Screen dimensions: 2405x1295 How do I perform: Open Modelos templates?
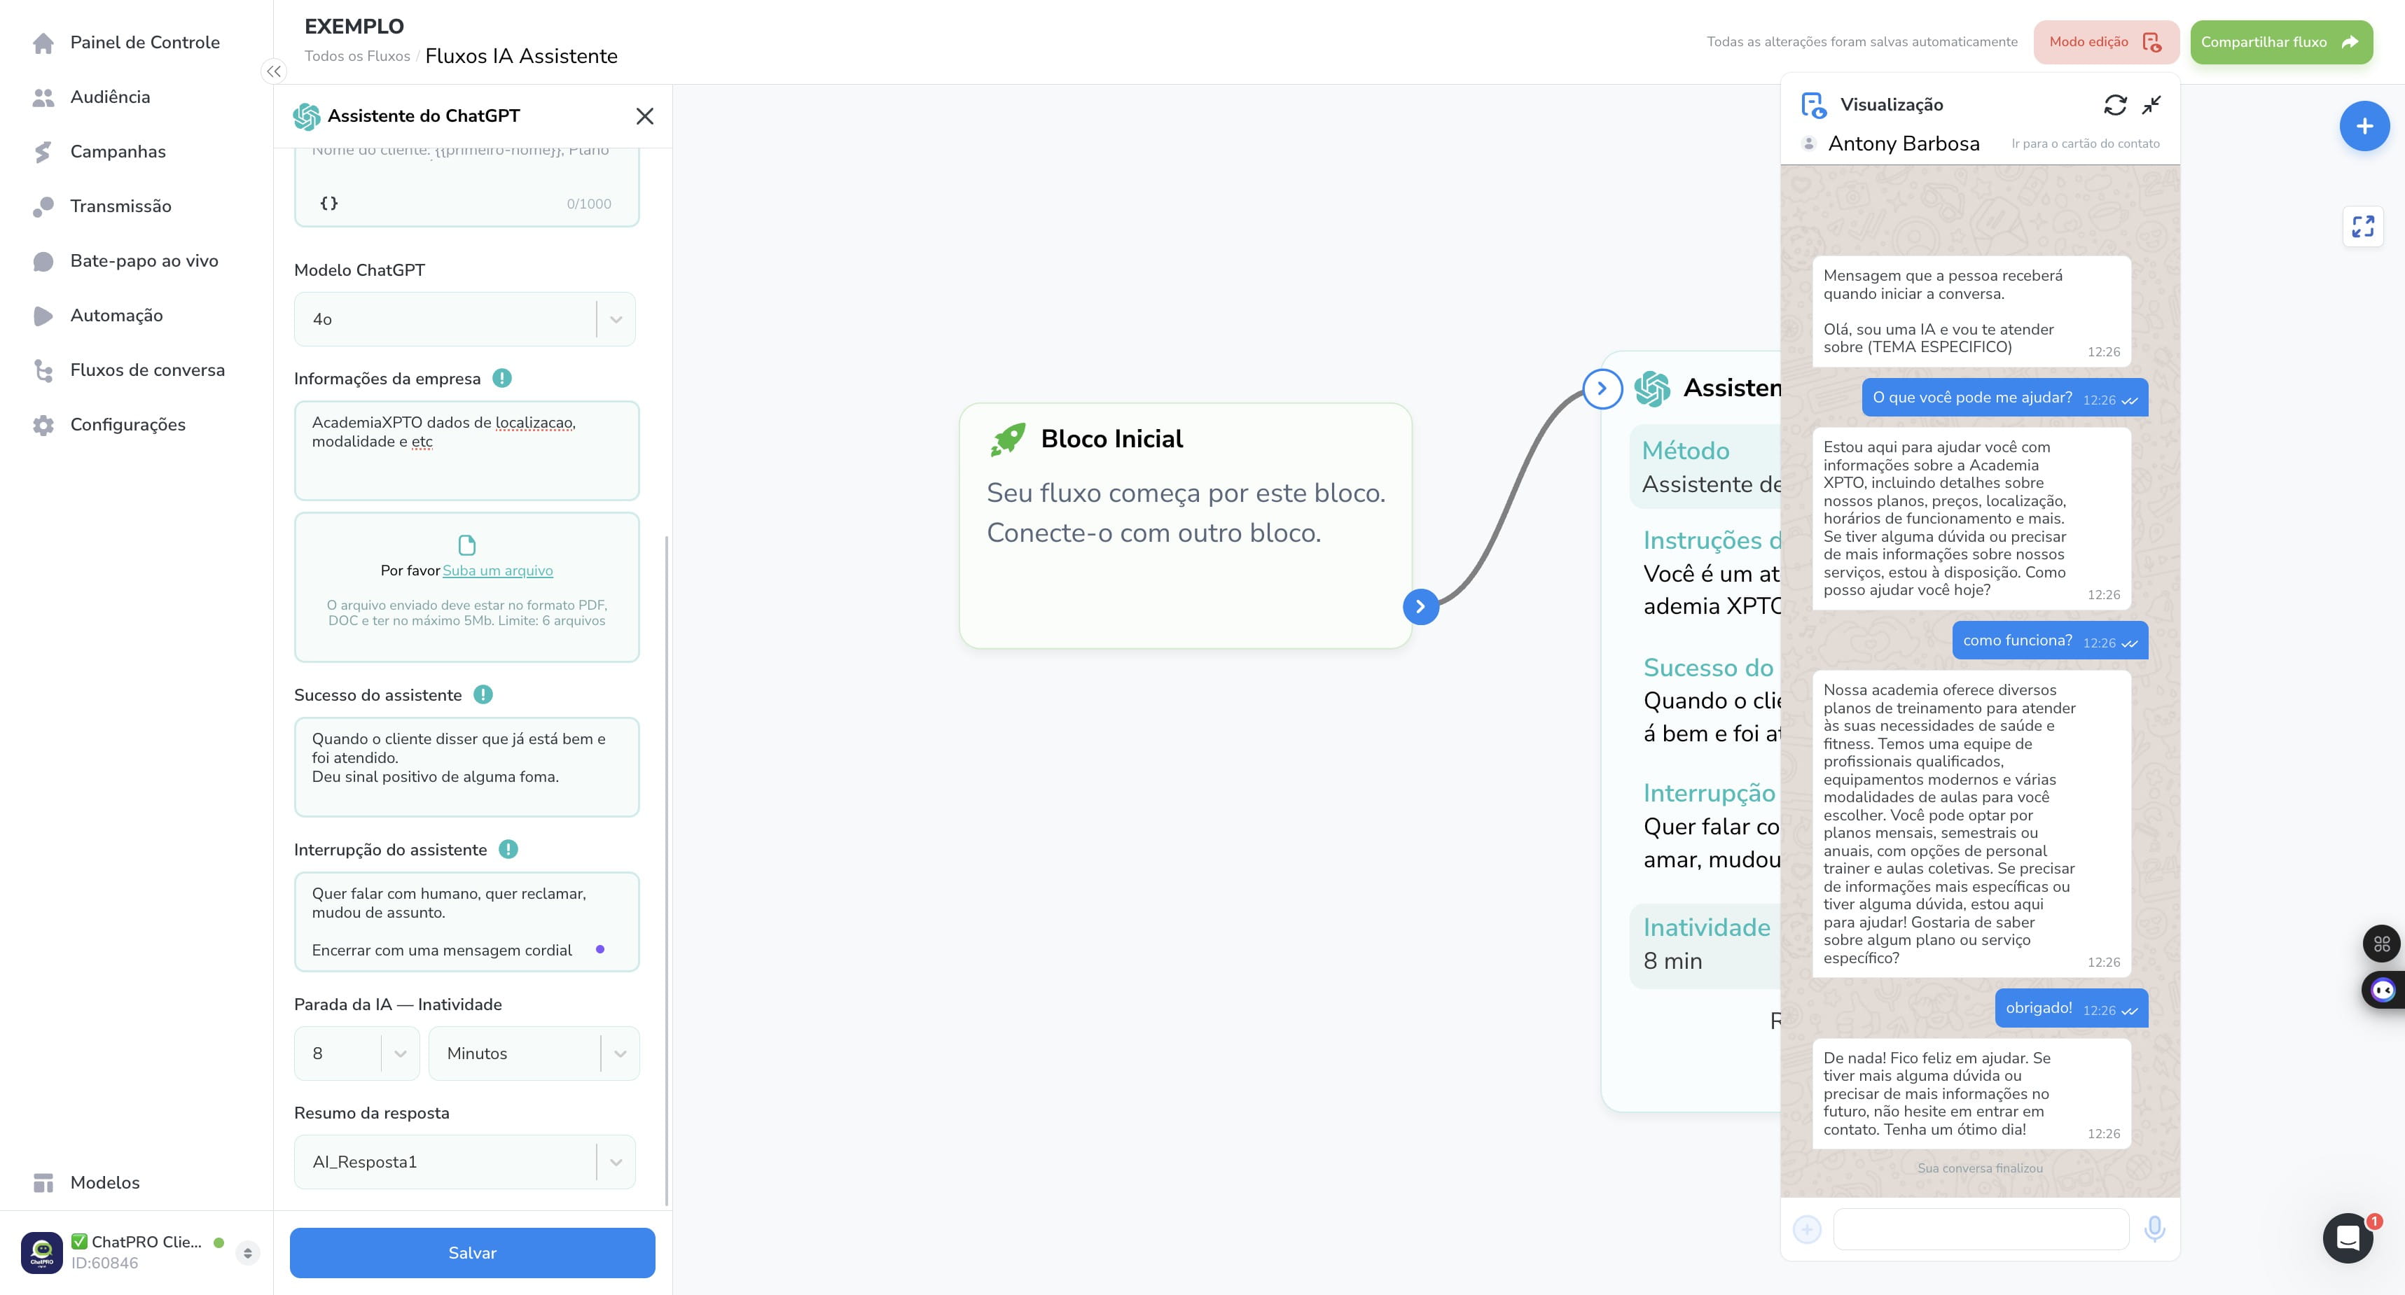click(104, 1182)
